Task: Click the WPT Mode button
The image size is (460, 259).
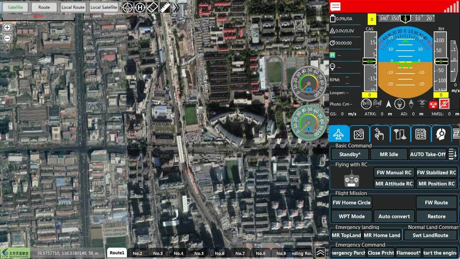Action: tap(352, 216)
